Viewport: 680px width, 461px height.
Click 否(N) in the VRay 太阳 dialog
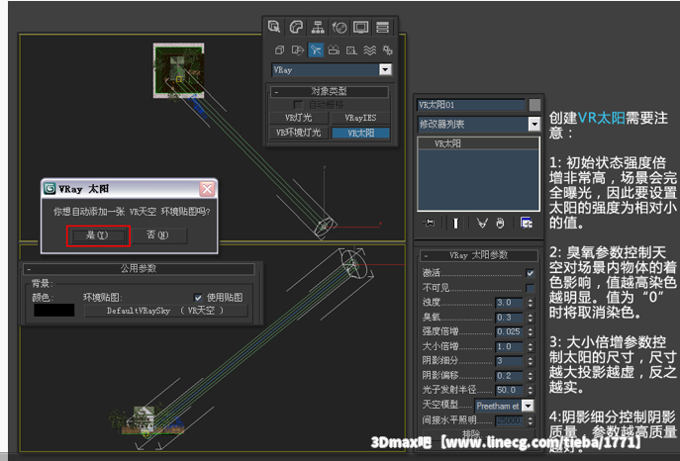[157, 235]
